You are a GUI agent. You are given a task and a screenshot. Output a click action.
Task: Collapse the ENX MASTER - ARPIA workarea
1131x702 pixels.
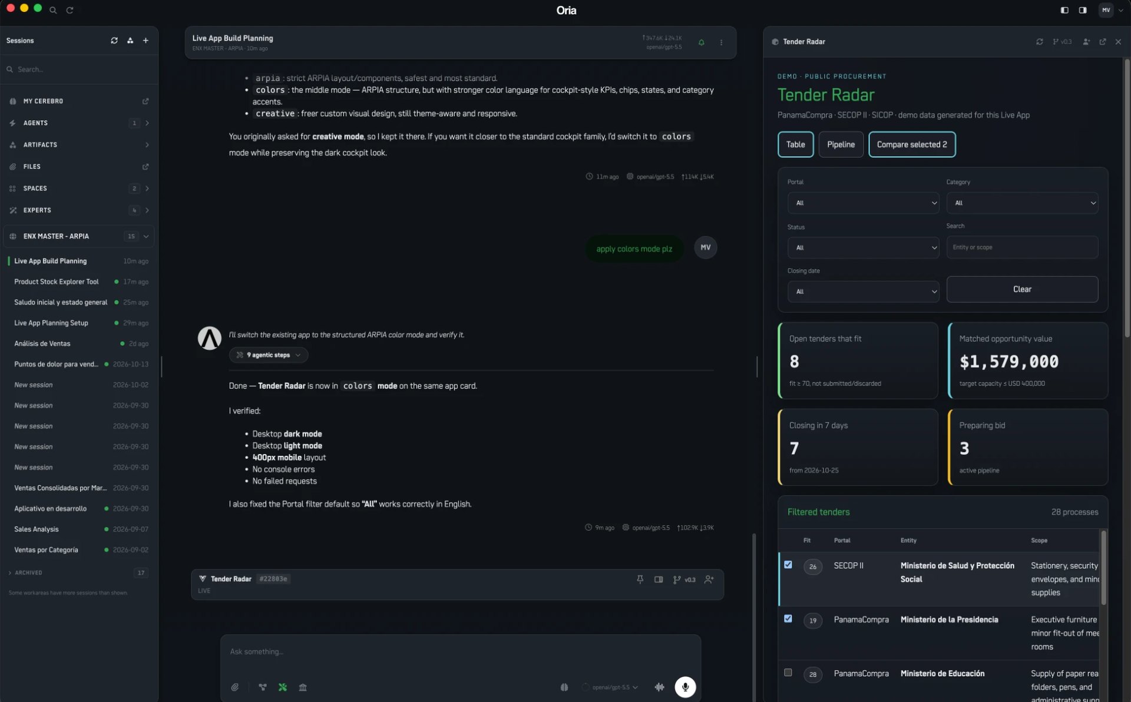click(x=146, y=236)
